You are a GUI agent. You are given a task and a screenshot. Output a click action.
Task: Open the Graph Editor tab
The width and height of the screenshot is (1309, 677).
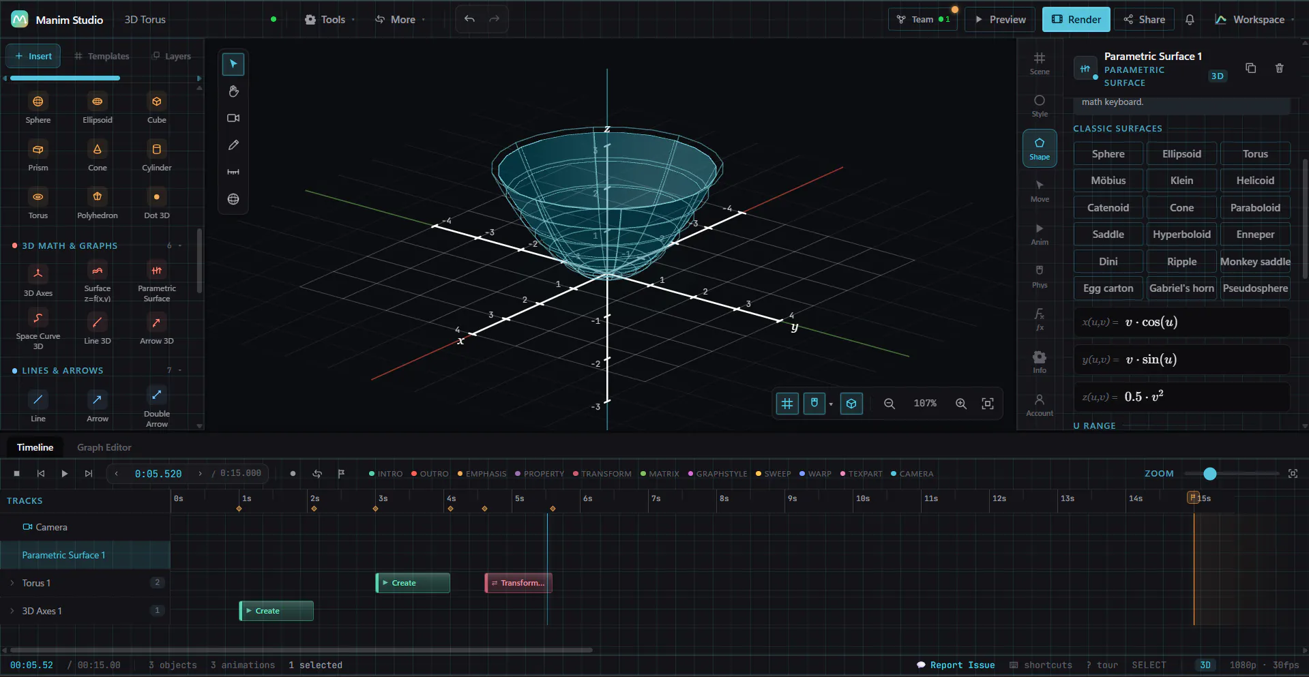click(104, 447)
